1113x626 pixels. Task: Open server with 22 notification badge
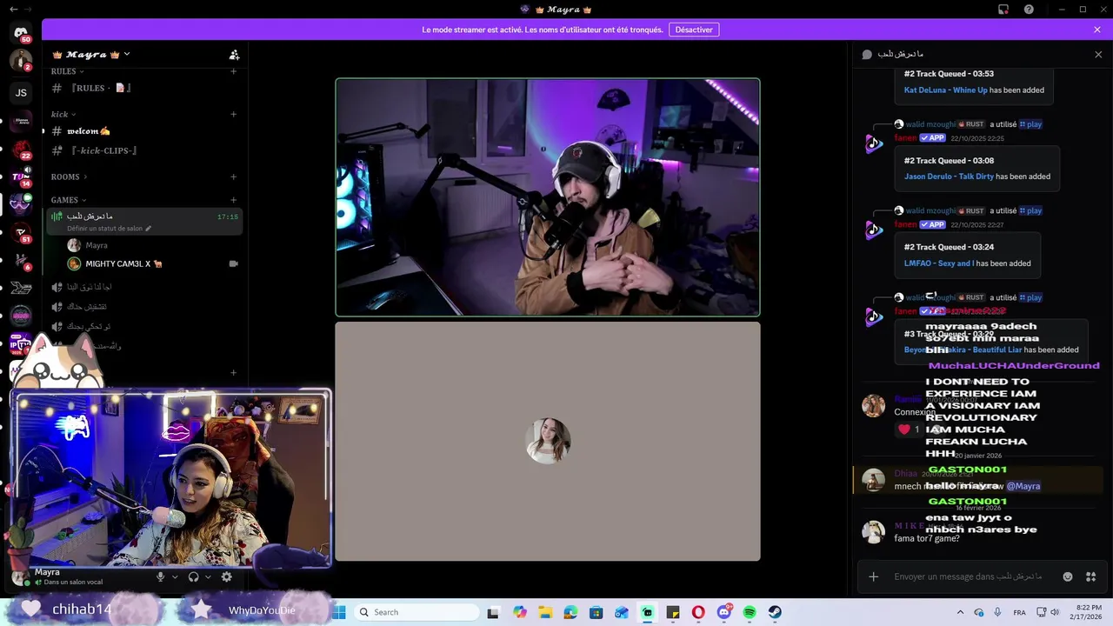click(x=21, y=150)
